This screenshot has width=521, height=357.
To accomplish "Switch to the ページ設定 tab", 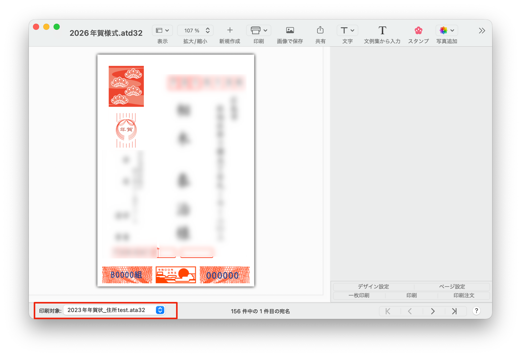I will pos(452,287).
